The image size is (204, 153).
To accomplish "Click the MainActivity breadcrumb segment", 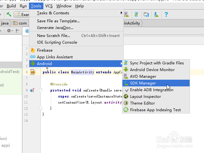I will 132,23.
